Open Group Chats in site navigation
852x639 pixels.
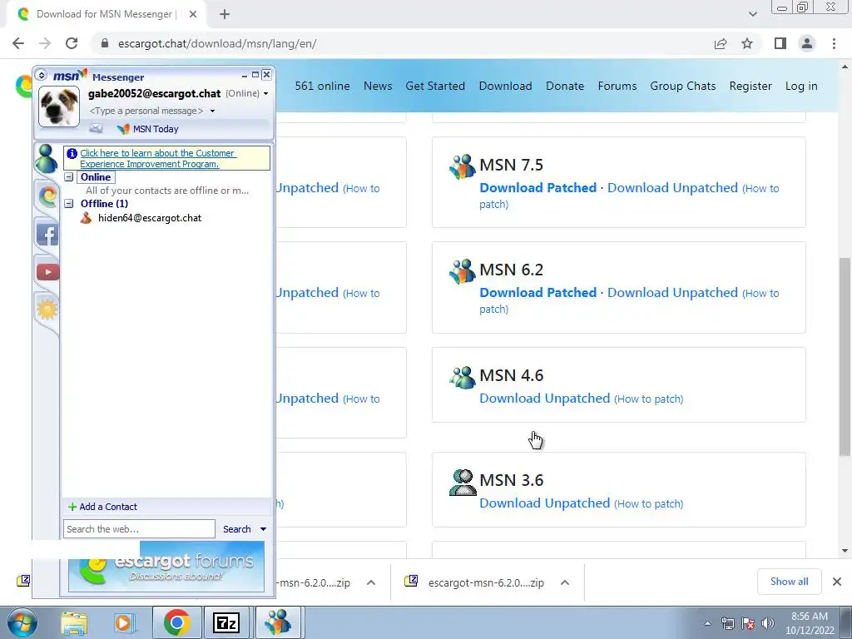[683, 86]
